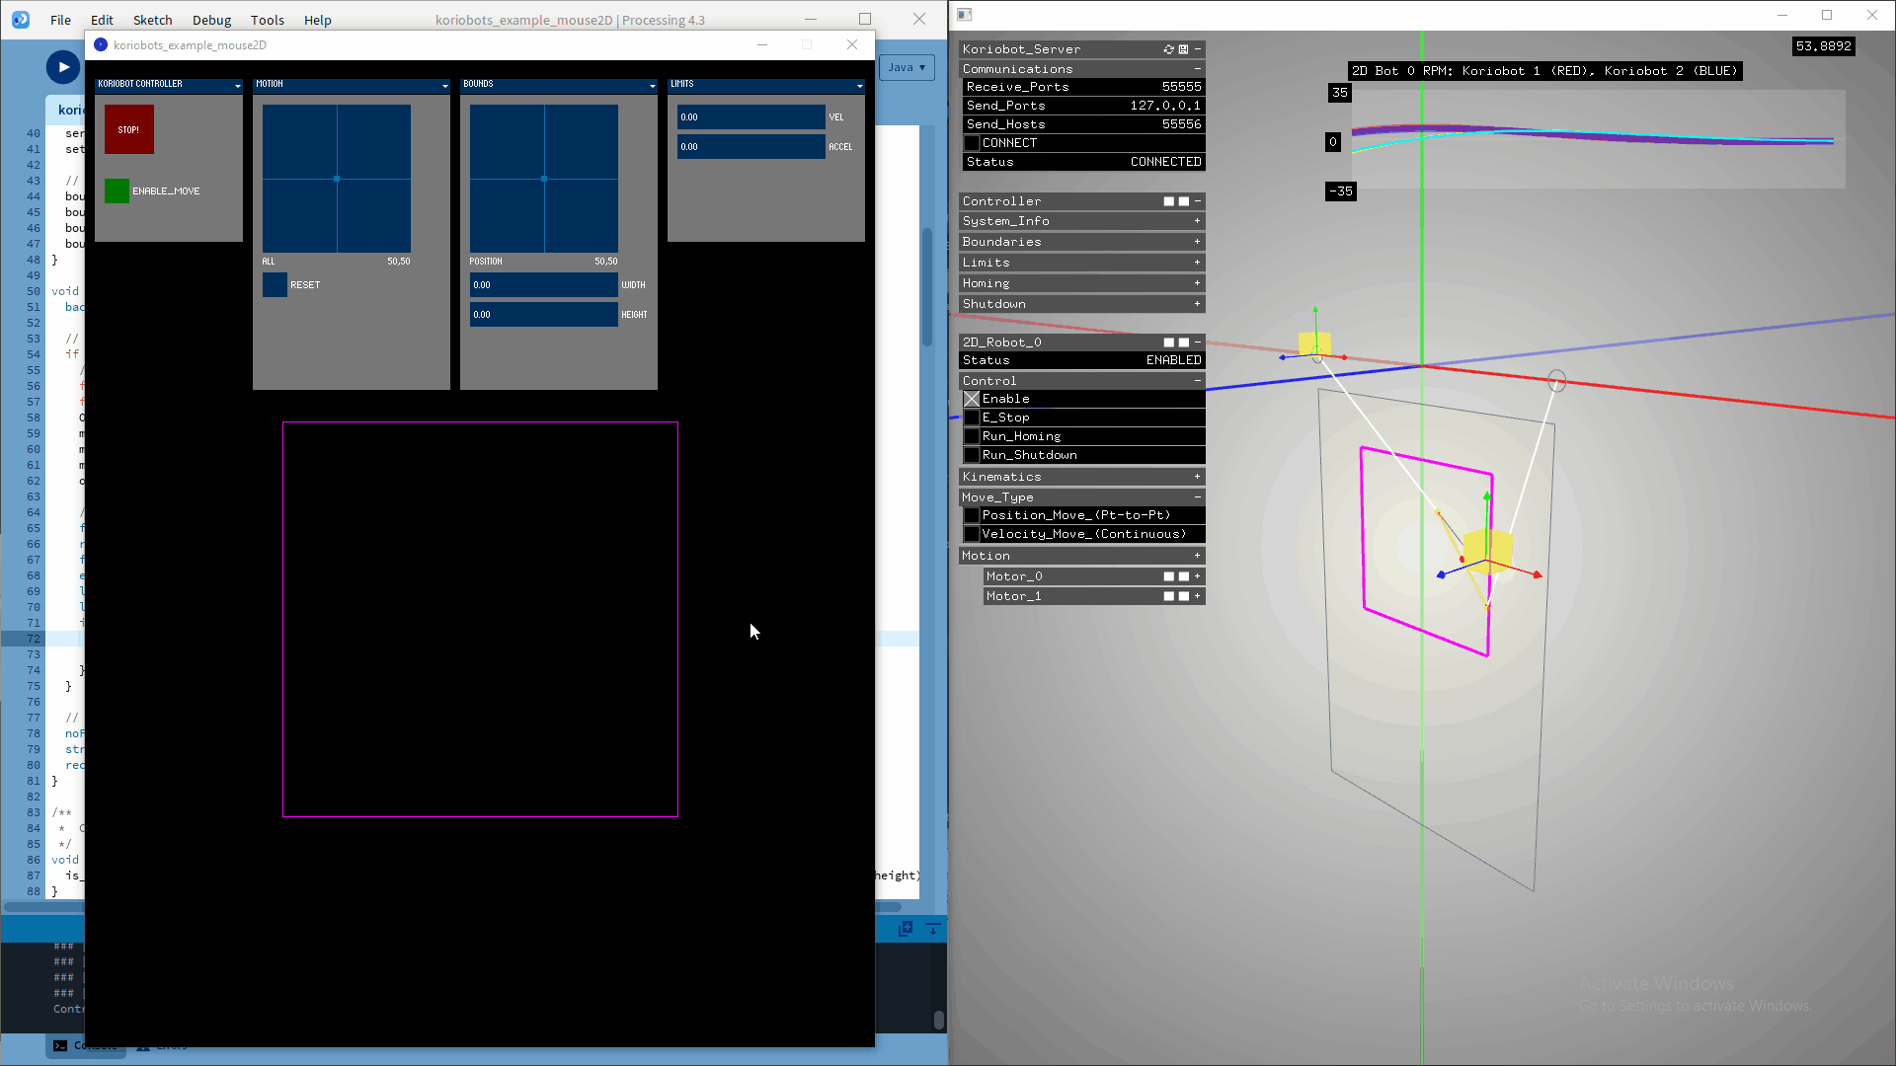The height and width of the screenshot is (1066, 1896).
Task: Collapse the Koriobot_Server panel with minus
Action: point(1198,49)
